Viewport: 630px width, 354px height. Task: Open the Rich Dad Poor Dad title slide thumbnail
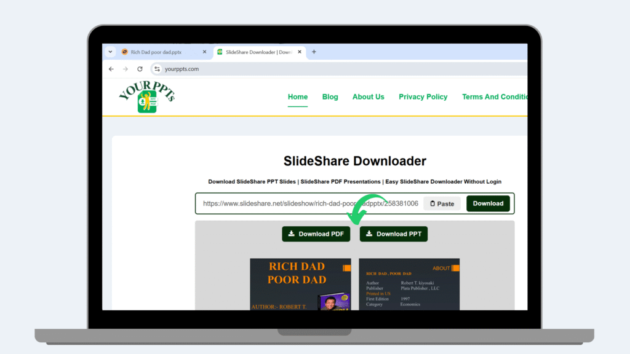(300, 284)
